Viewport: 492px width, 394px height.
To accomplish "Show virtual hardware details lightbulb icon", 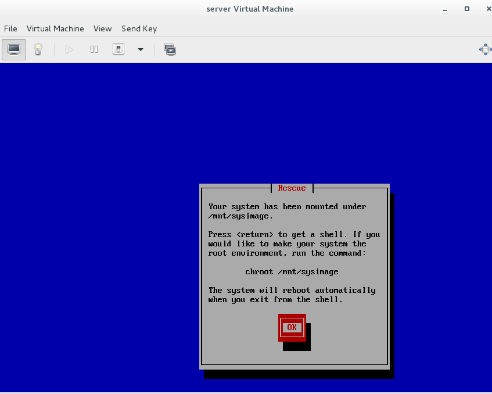I will [x=38, y=49].
